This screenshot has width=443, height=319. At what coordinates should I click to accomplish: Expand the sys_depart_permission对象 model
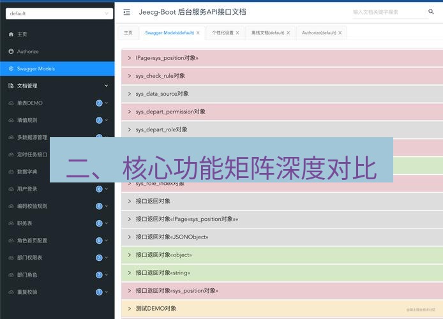click(x=282, y=112)
